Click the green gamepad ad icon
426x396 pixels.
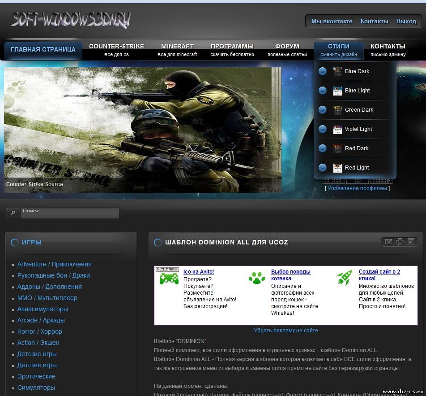click(169, 279)
